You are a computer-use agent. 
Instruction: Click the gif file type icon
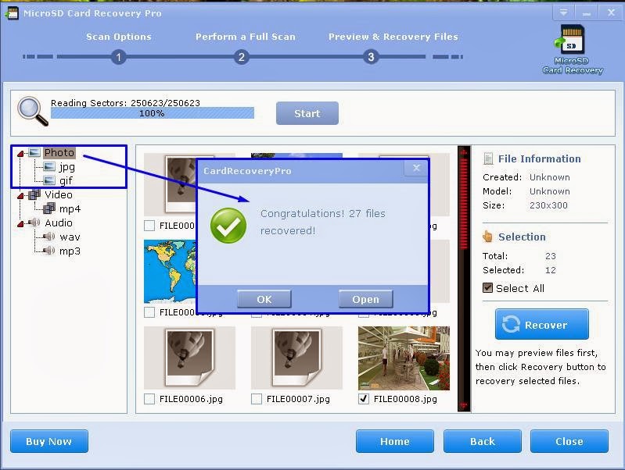tap(49, 180)
